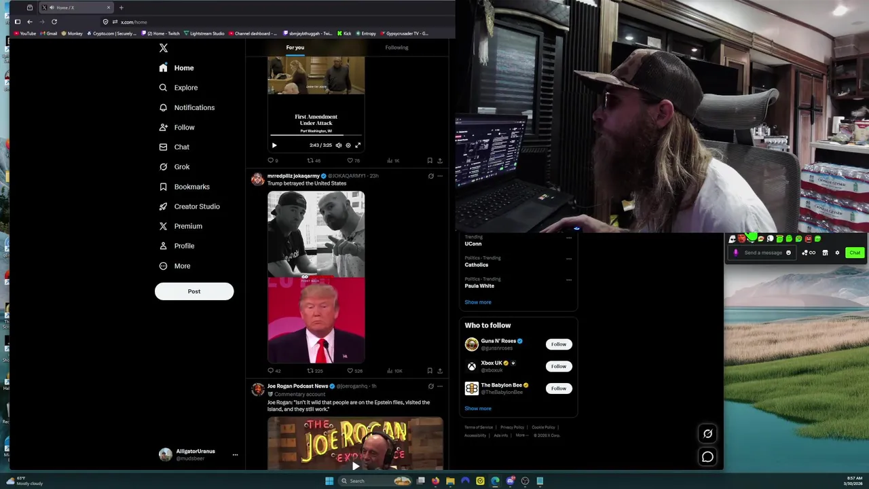
Task: Go to Home in the X sidebar
Action: point(177,68)
